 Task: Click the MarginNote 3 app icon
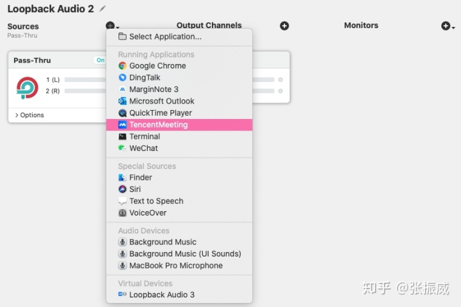[x=122, y=90]
